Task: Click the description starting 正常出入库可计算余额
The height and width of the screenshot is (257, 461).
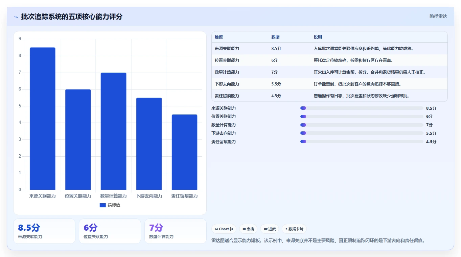Action: [370, 72]
